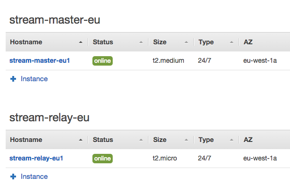Viewport: 290px width, 185px height.
Task: Select the t2.medium size cell
Action: pos(168,60)
